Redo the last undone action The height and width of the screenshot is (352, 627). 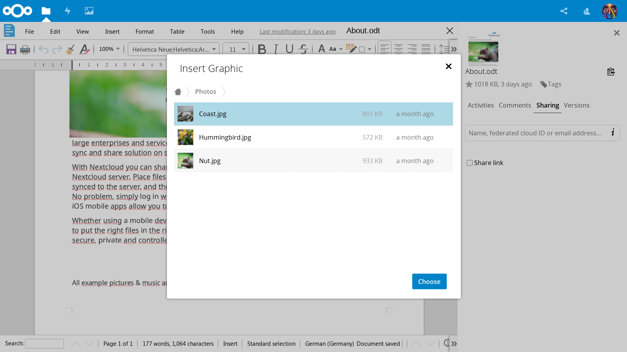coord(57,49)
